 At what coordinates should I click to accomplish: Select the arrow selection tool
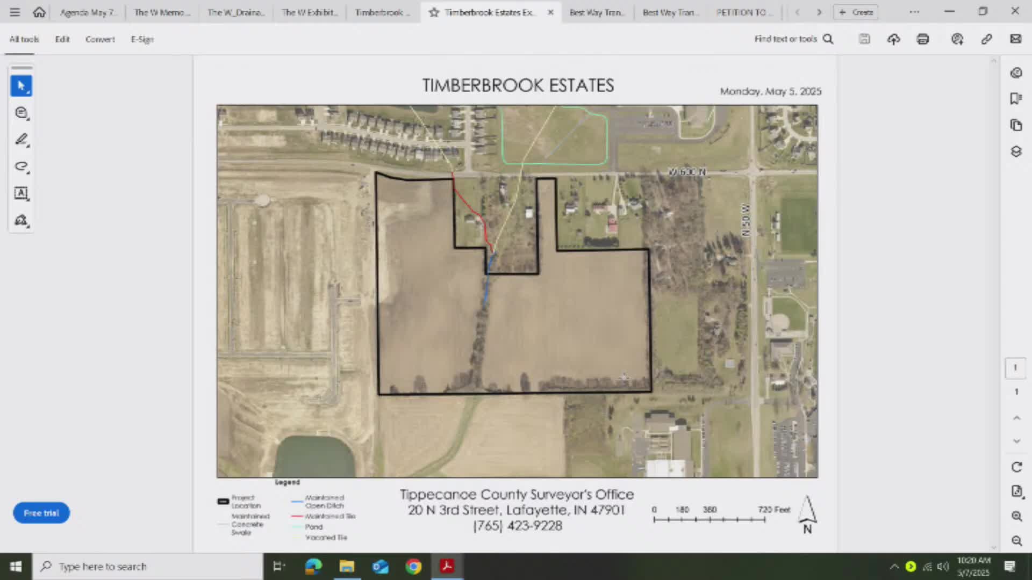tap(21, 86)
